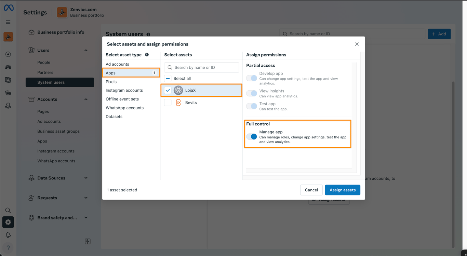
Task: Click the Assign assets button
Action: pyautogui.click(x=342, y=190)
